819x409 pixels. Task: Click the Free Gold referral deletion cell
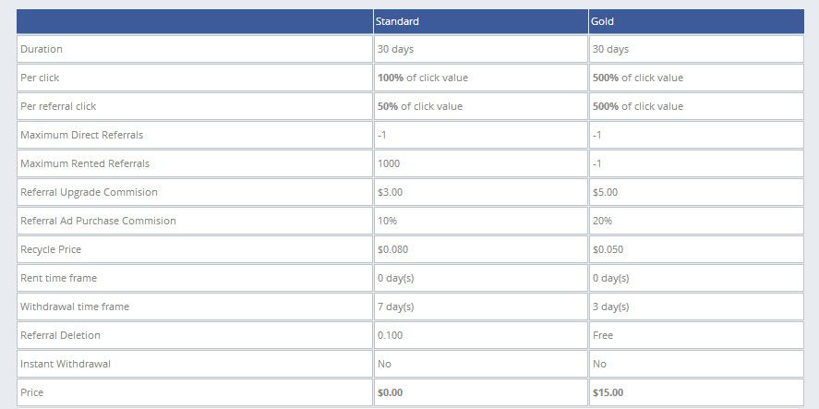click(603, 335)
